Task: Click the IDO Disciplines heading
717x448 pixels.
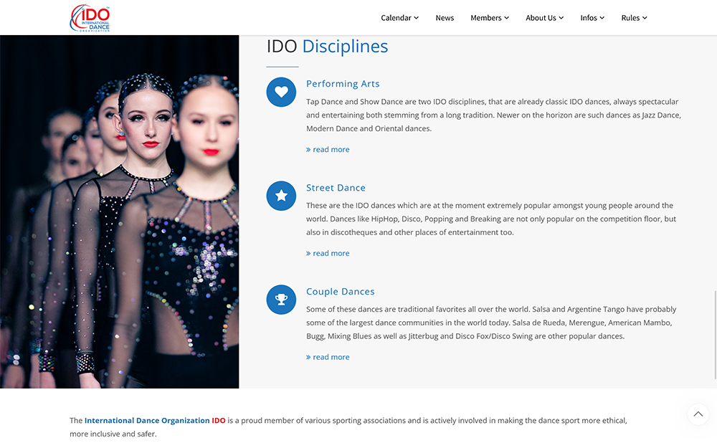Action: pos(328,46)
